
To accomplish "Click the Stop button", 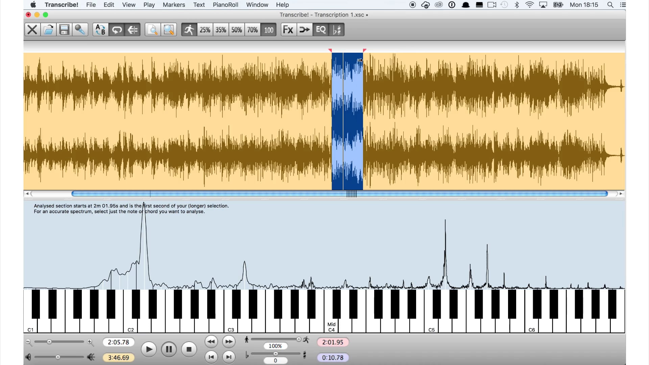I will point(189,349).
